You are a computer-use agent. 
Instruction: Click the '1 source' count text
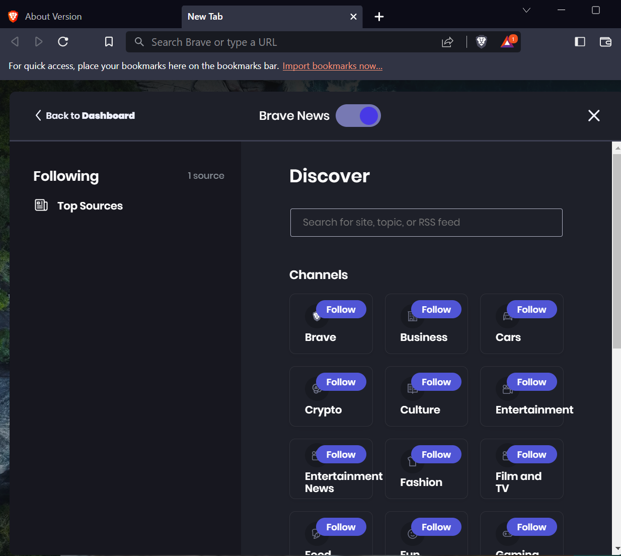(206, 176)
